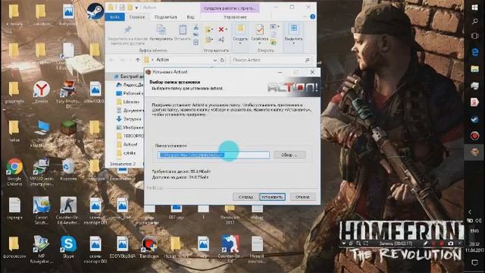Click the camera screenshot icon on recording bar

451,244
